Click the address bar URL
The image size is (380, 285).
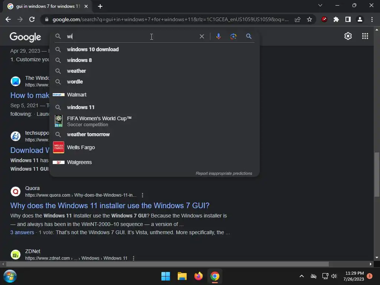[x=171, y=19]
